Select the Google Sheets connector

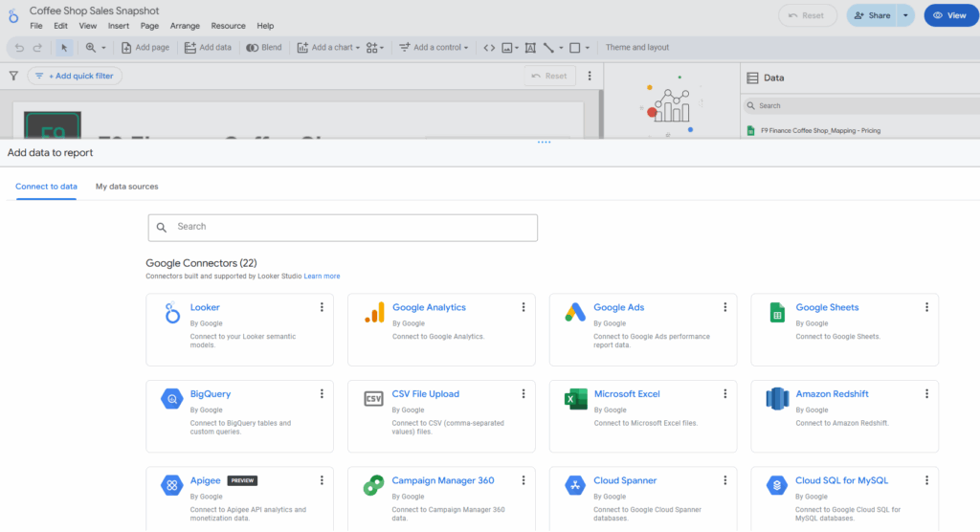point(845,329)
